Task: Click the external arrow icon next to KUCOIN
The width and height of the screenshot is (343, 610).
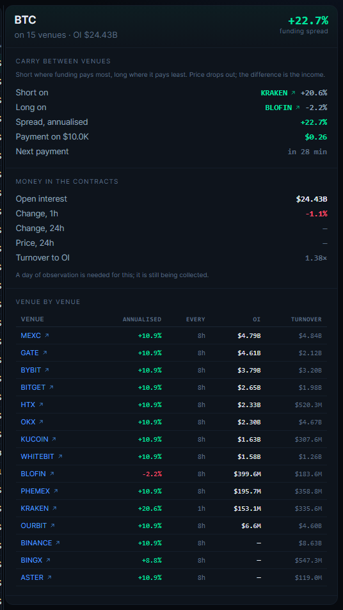Action: pyautogui.click(x=54, y=439)
